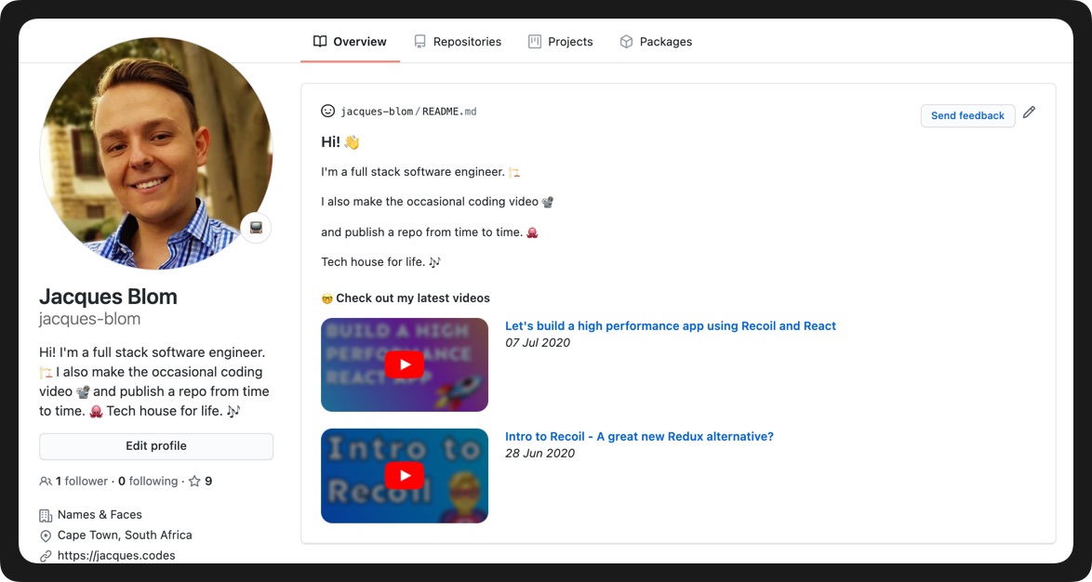Edit the README using the pencil icon
The width and height of the screenshot is (1092, 582).
pyautogui.click(x=1029, y=111)
